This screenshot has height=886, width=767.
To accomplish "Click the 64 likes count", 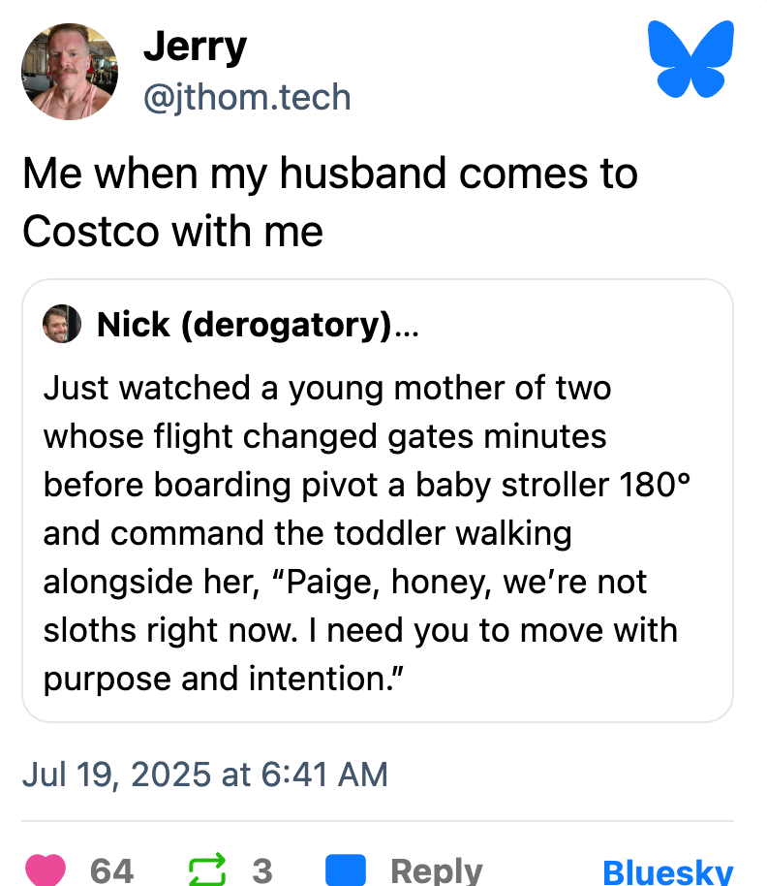I will (111, 870).
